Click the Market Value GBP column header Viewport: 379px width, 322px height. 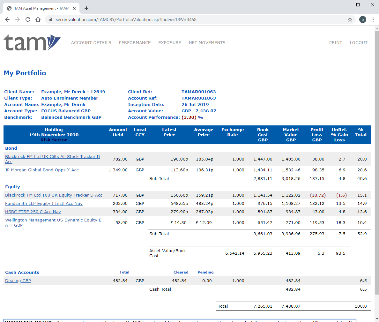click(x=291, y=135)
